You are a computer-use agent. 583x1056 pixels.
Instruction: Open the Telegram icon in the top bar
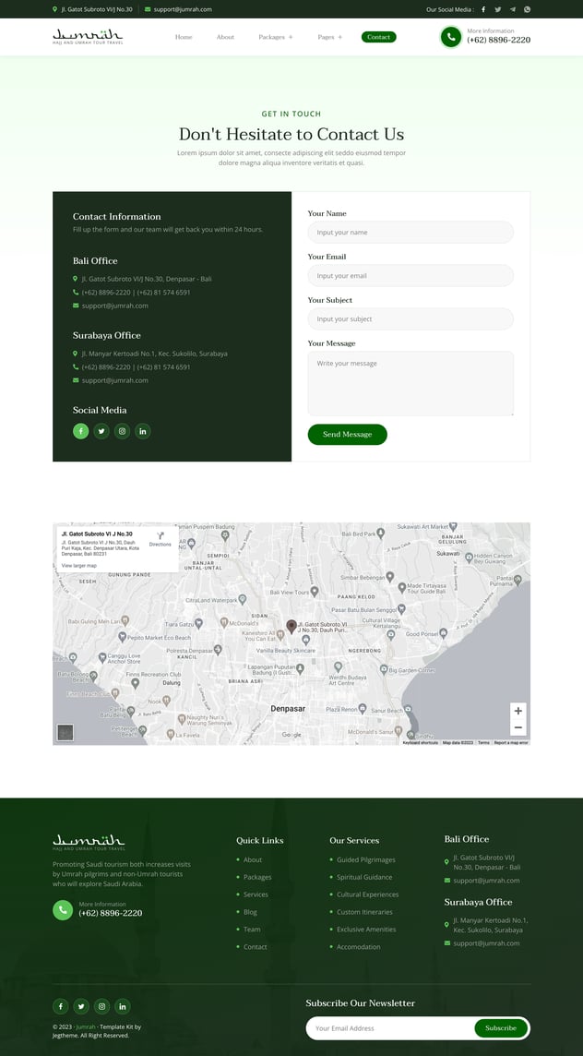[513, 9]
